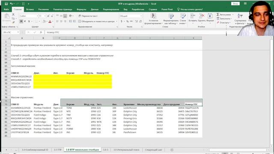Click the increase decimal icon

(x=136, y=21)
